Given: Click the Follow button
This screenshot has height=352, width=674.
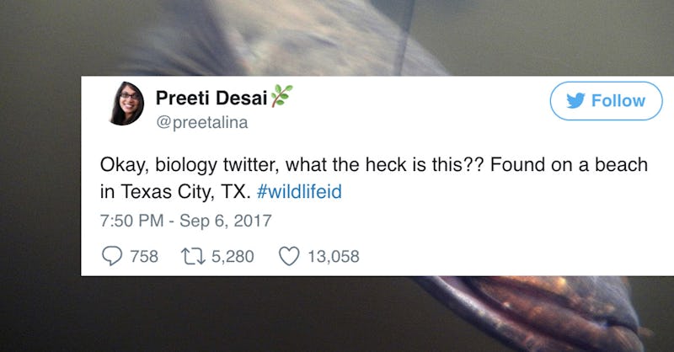Looking at the screenshot, I should tap(606, 101).
